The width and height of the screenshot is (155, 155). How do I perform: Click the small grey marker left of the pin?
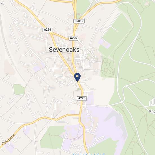[x=72, y=76]
